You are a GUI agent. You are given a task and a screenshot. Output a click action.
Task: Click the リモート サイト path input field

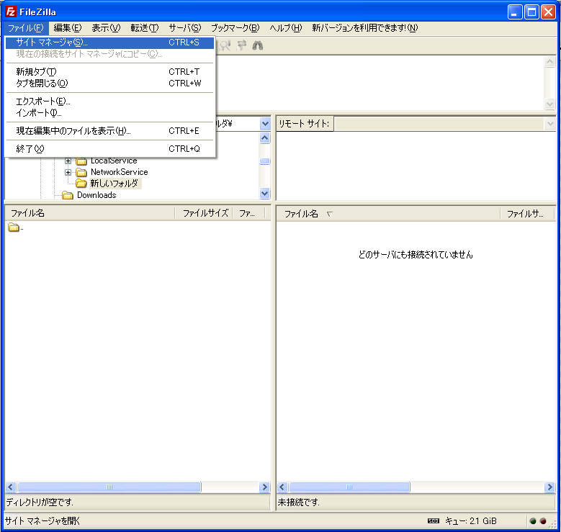click(x=439, y=124)
